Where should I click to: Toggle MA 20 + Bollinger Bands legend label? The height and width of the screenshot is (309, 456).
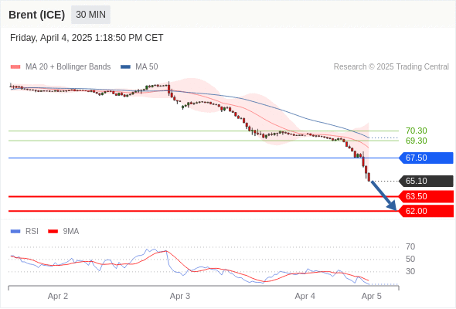(68, 67)
